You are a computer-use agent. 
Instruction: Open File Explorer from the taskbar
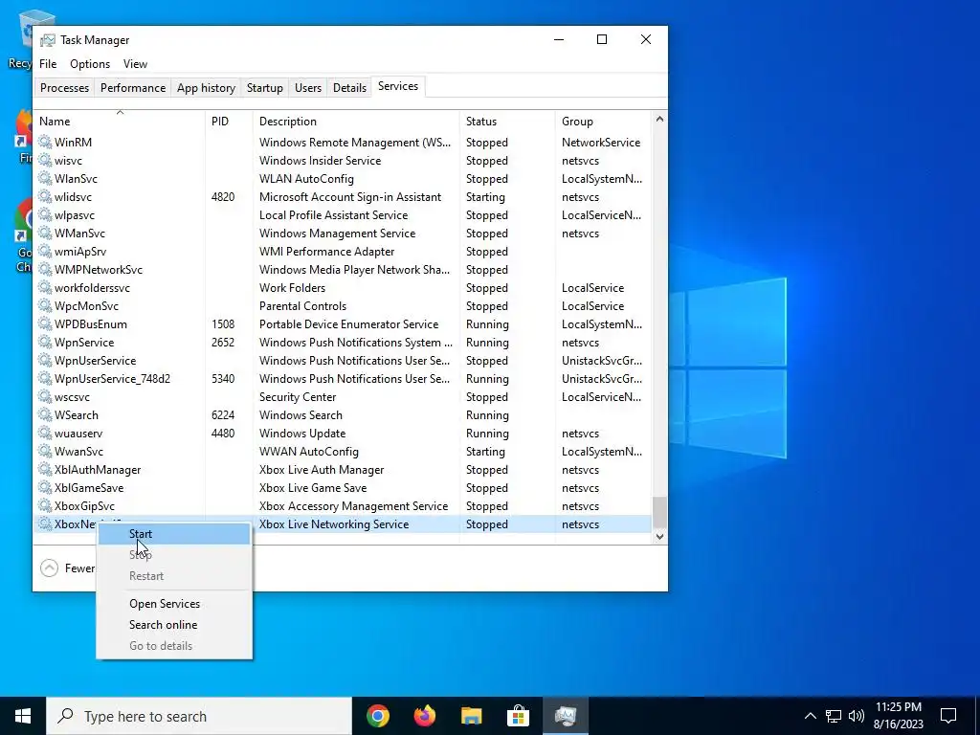pyautogui.click(x=471, y=716)
